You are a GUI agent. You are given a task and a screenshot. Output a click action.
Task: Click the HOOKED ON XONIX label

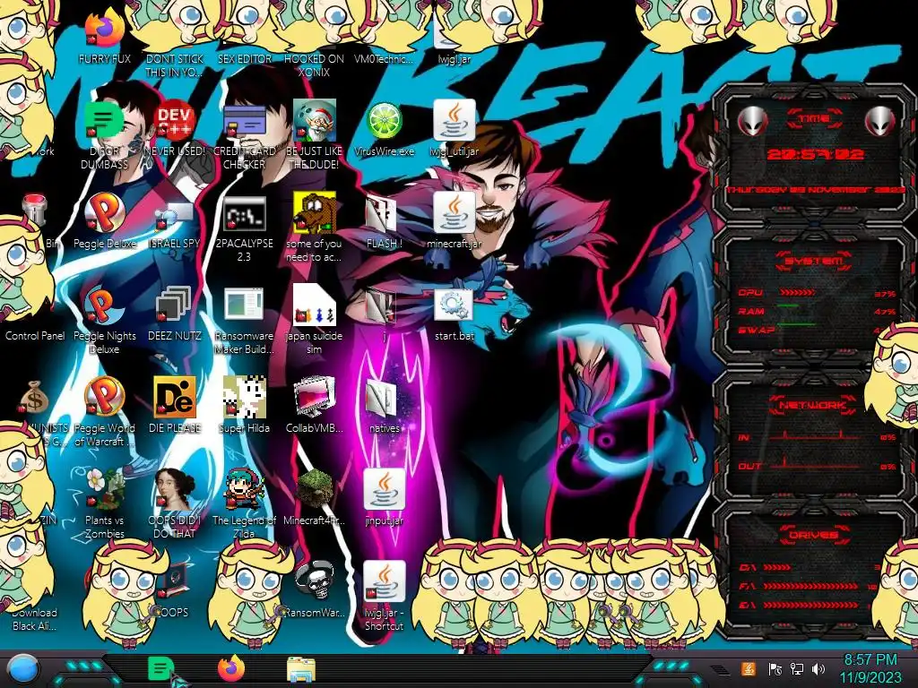click(x=315, y=65)
